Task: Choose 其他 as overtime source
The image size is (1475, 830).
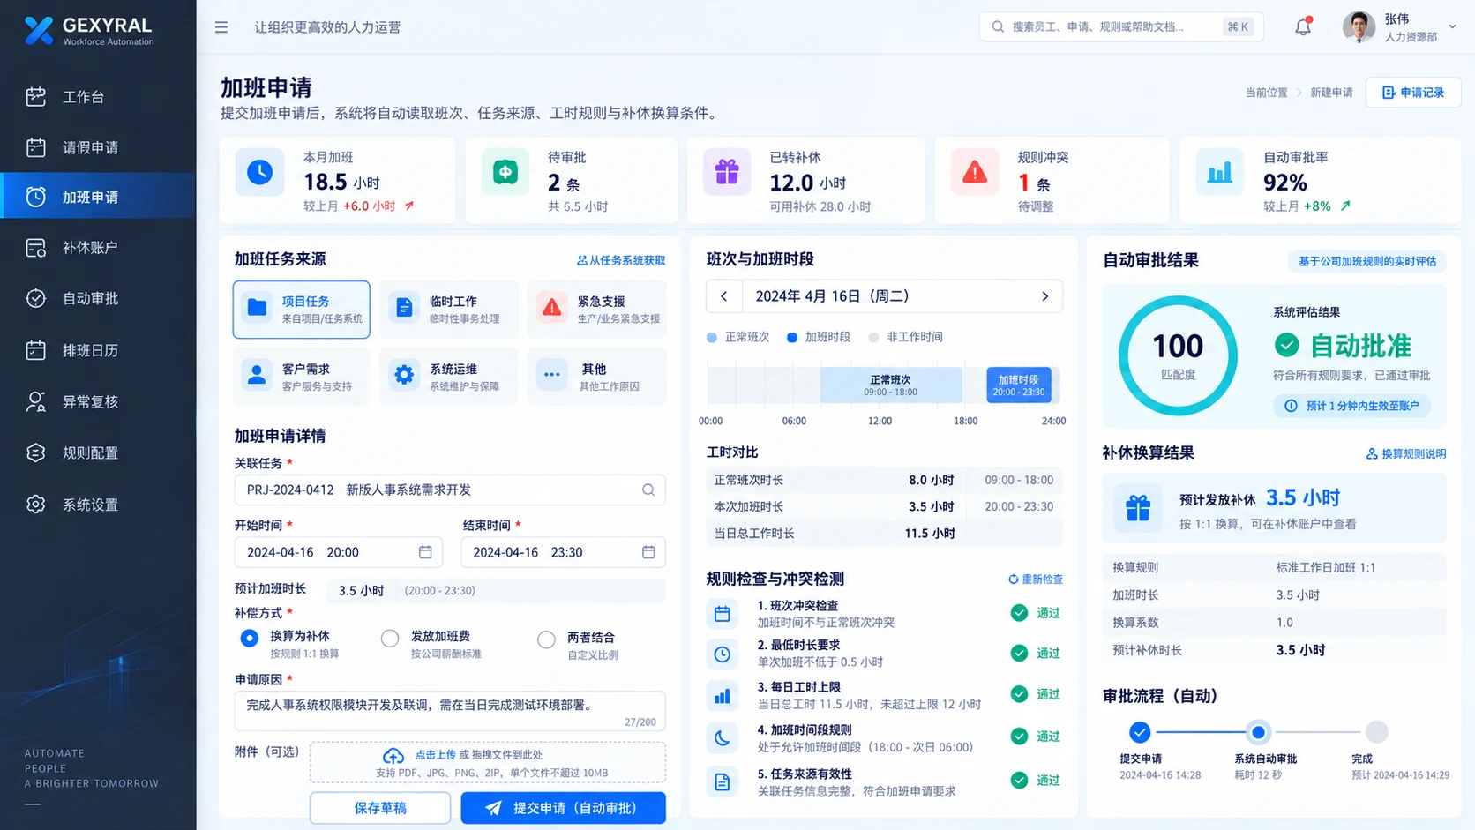Action: point(597,377)
